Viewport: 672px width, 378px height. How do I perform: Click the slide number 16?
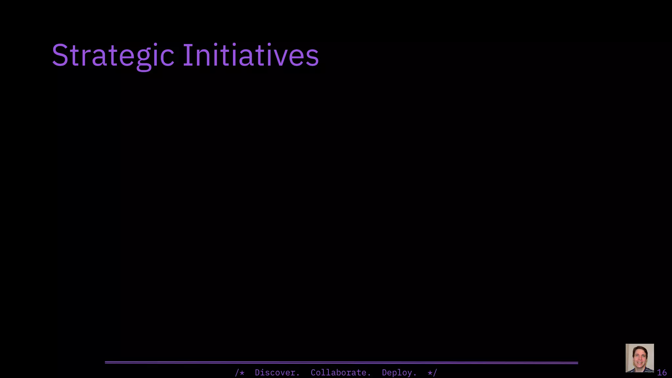point(662,372)
